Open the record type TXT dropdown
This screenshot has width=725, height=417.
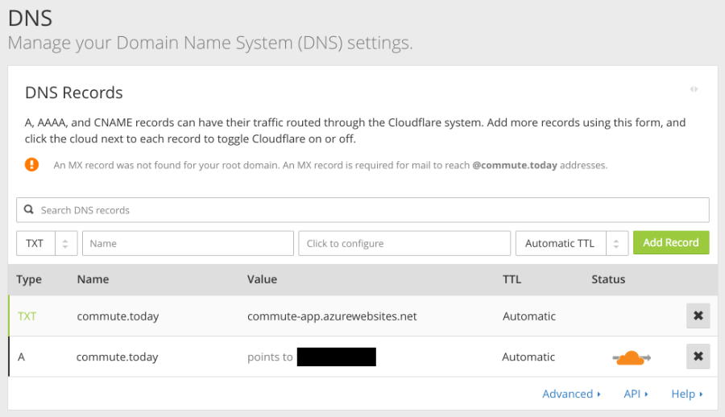click(x=47, y=243)
